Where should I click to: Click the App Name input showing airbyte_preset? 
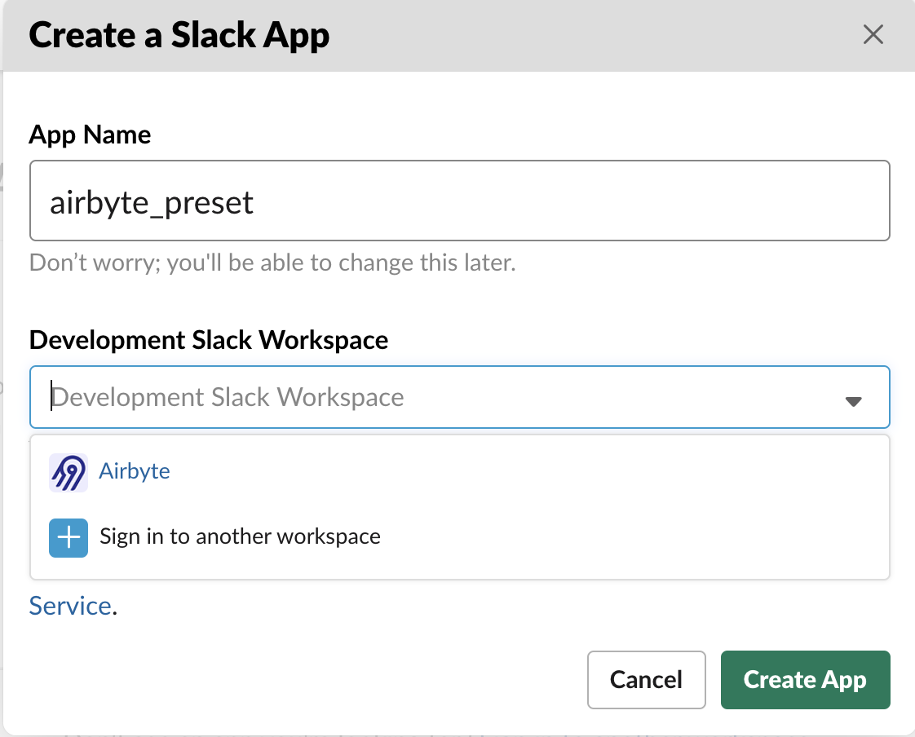[459, 201]
